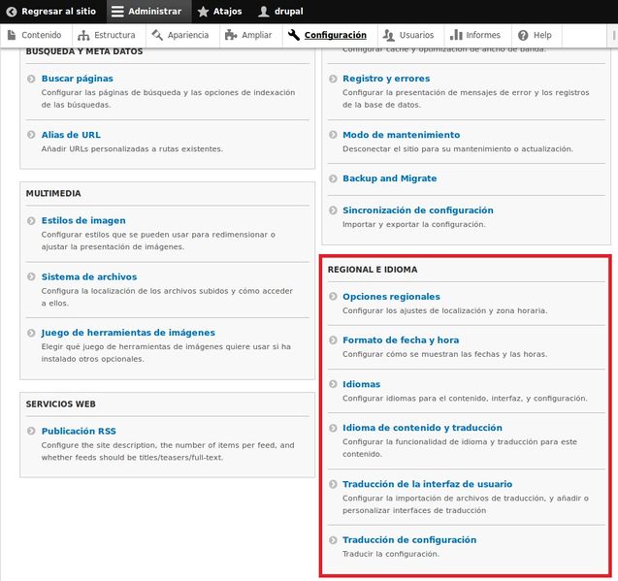Click Regresar al sitio in the toolbar
This screenshot has width=618, height=581.
[x=52, y=12]
